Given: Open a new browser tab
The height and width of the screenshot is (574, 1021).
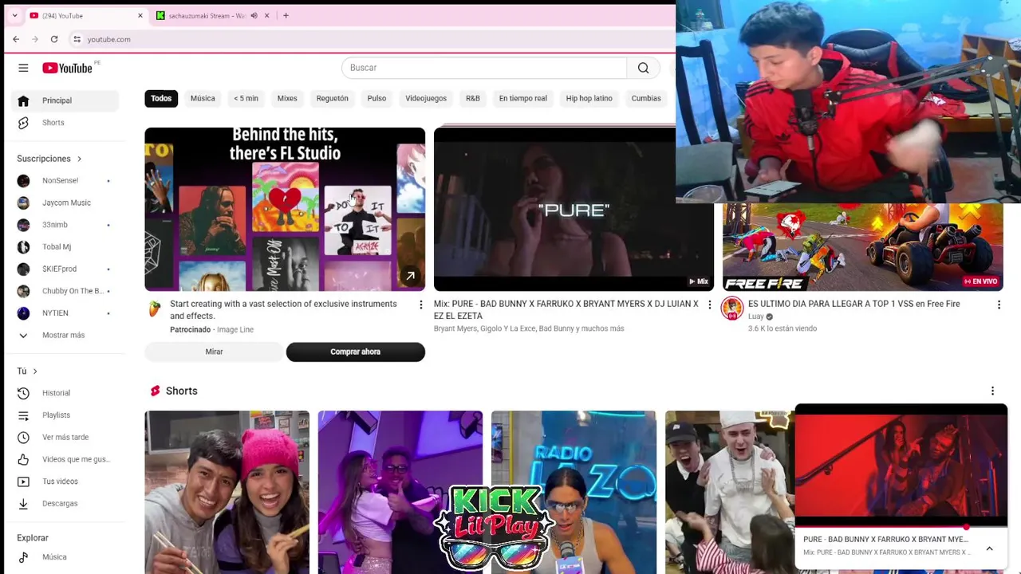Looking at the screenshot, I should [x=286, y=15].
